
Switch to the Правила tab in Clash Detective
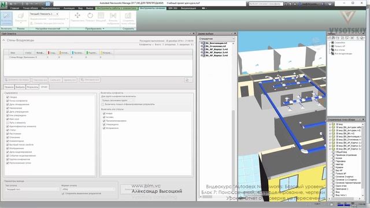tap(9, 87)
